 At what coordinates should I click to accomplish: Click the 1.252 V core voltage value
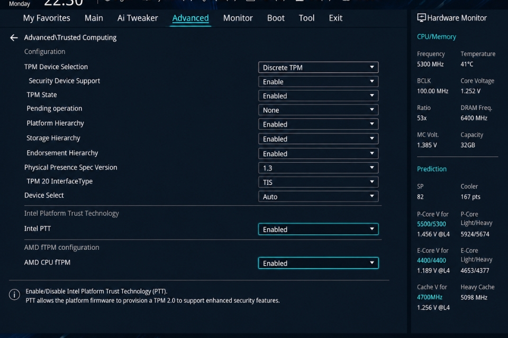click(x=470, y=91)
